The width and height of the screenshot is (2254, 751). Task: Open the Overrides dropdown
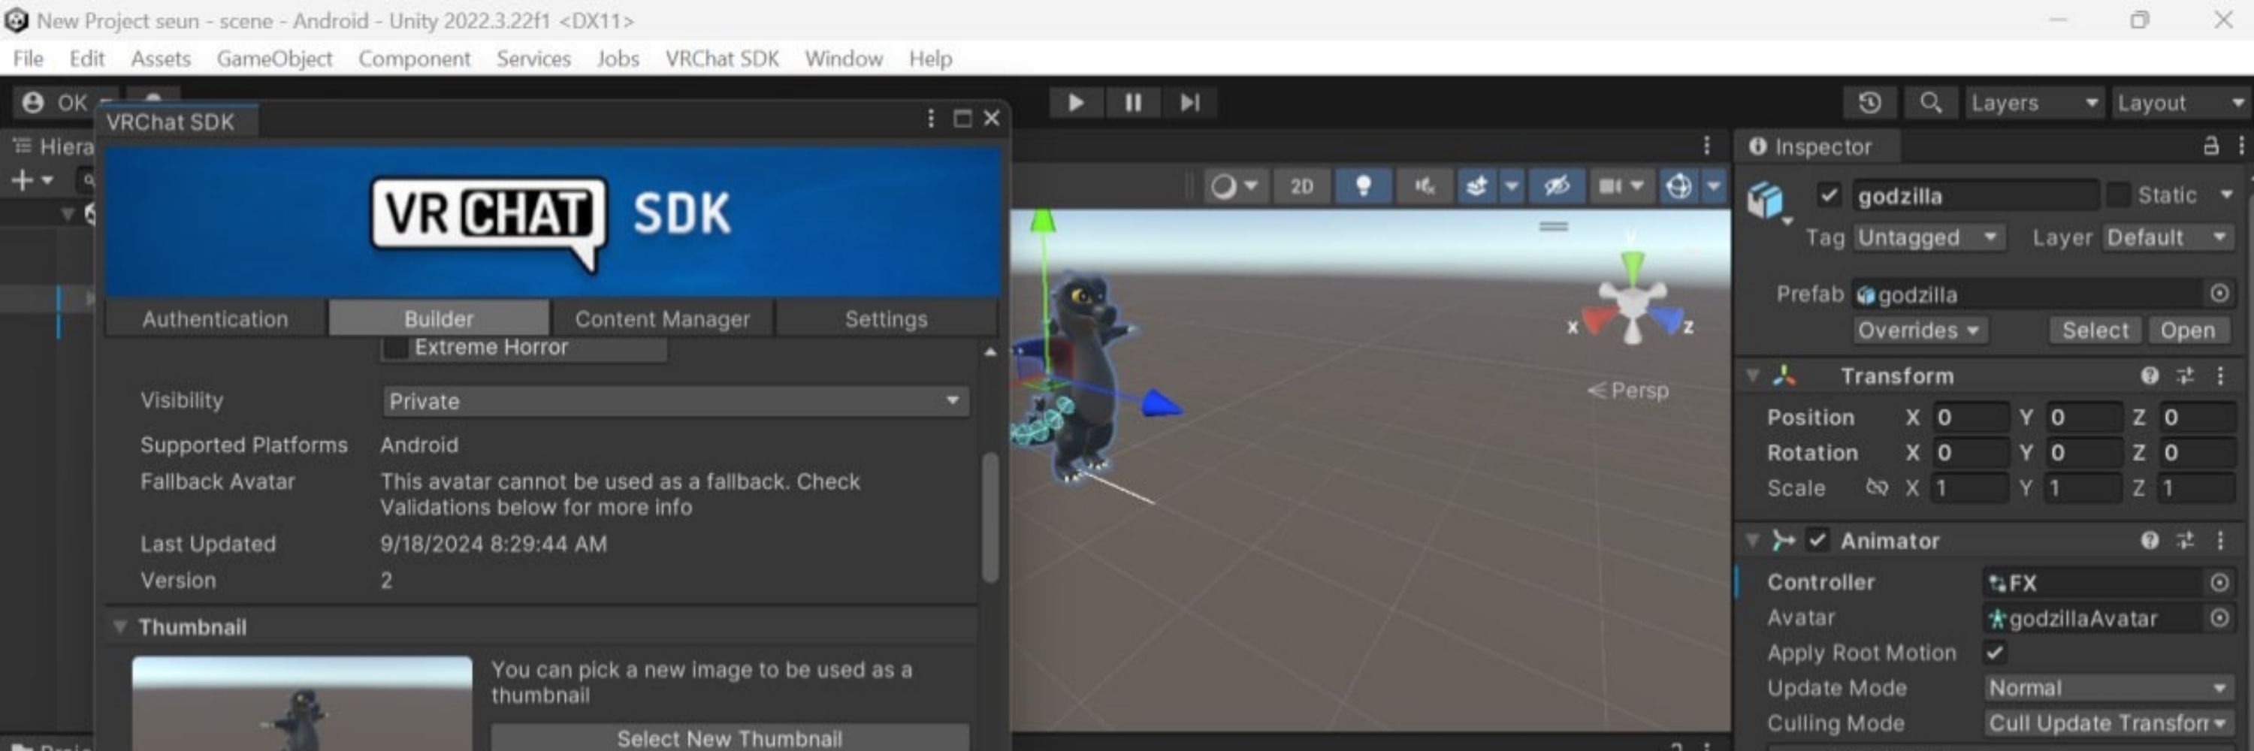pyautogui.click(x=1919, y=330)
